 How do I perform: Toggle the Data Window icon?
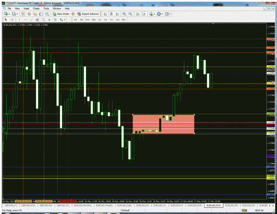coord(29,14)
